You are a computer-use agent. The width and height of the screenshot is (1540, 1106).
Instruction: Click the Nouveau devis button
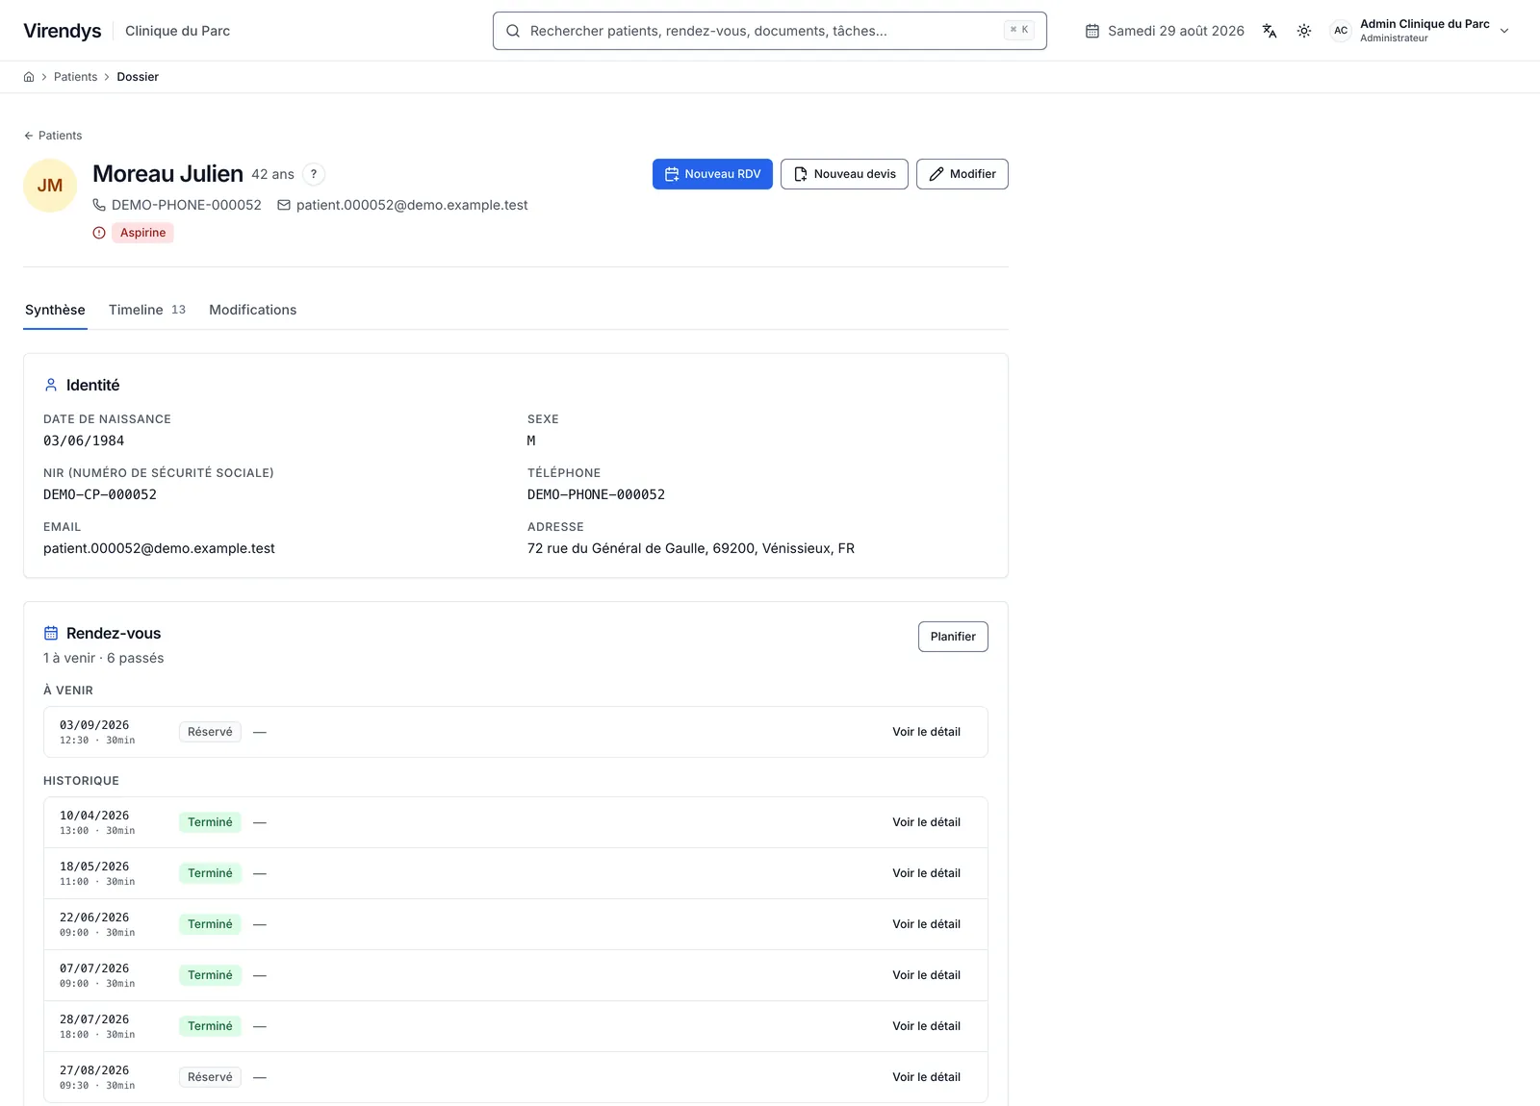pos(844,174)
